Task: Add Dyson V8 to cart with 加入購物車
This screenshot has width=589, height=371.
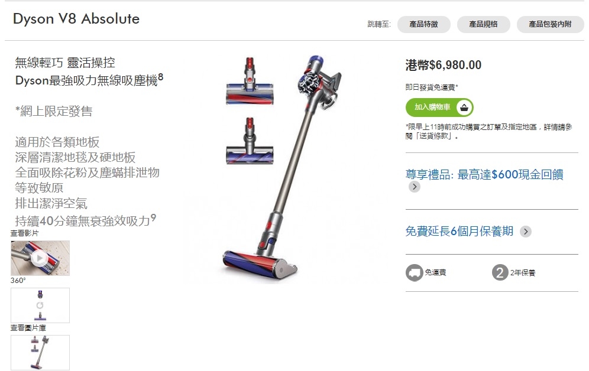Action: click(x=439, y=108)
